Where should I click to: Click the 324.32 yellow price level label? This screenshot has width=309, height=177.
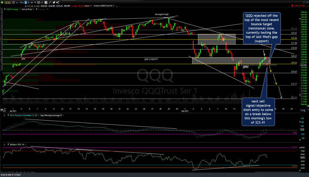[x=294, y=63]
